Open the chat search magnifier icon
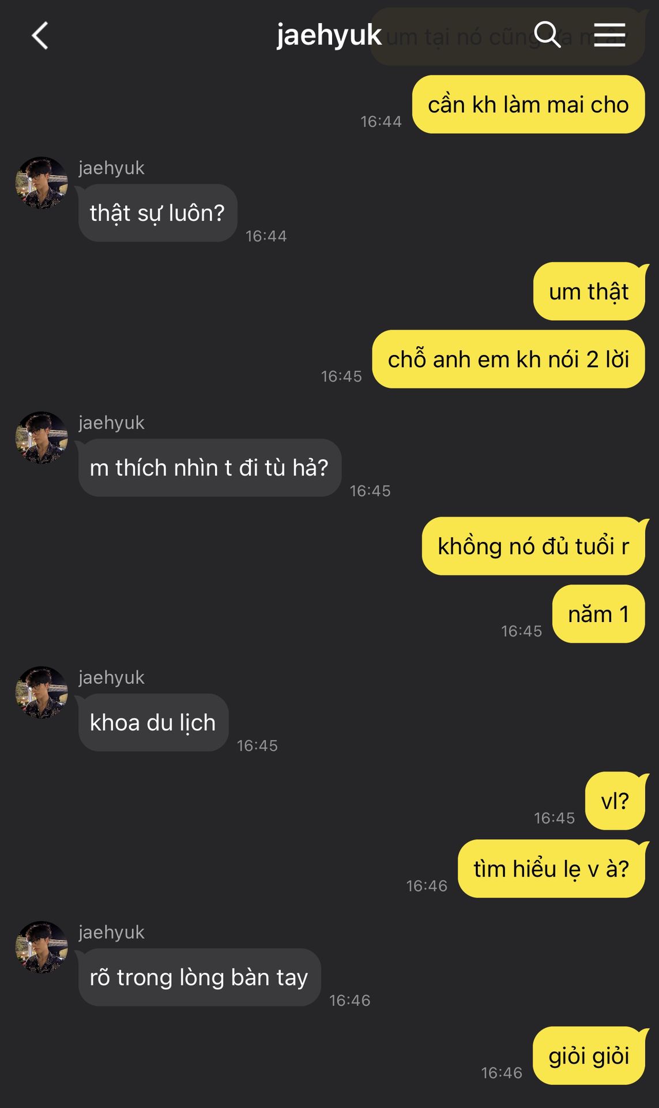This screenshot has width=659, height=1108. (547, 35)
